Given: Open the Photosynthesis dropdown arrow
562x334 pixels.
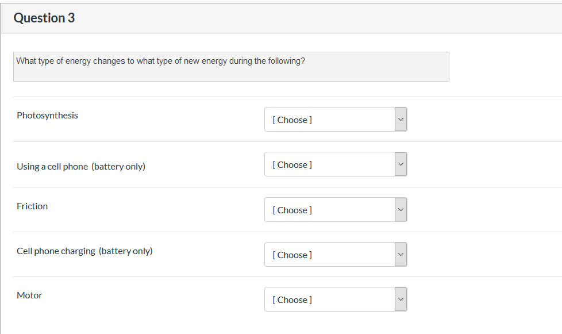Looking at the screenshot, I should [401, 120].
